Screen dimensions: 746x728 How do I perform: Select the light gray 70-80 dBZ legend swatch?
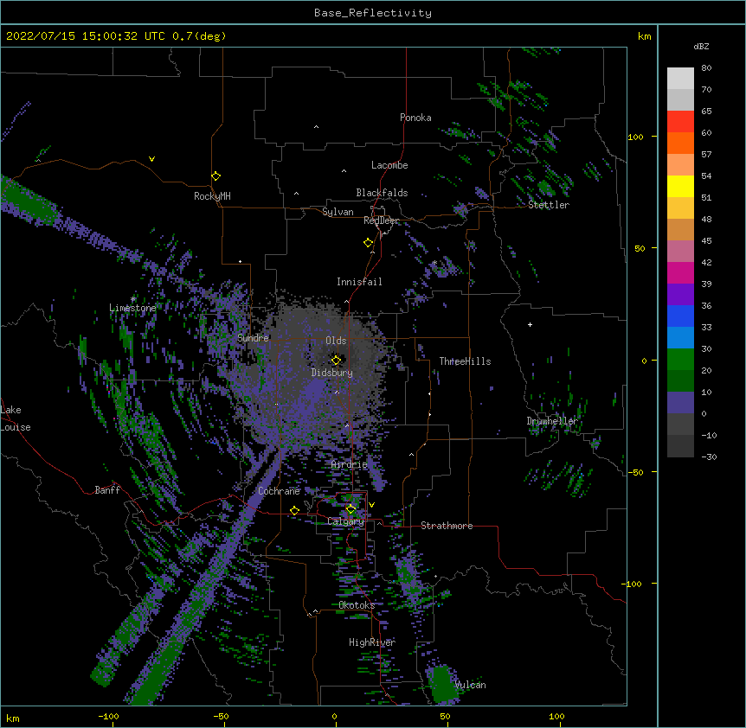[680, 78]
